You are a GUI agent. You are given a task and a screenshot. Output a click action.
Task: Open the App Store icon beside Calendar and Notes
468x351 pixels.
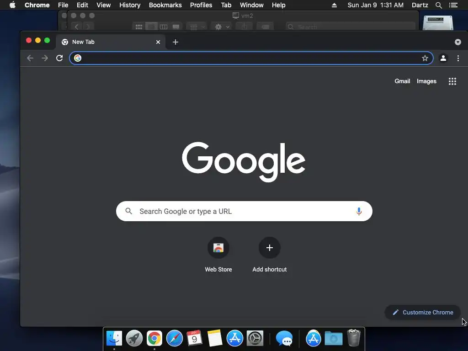click(x=235, y=339)
